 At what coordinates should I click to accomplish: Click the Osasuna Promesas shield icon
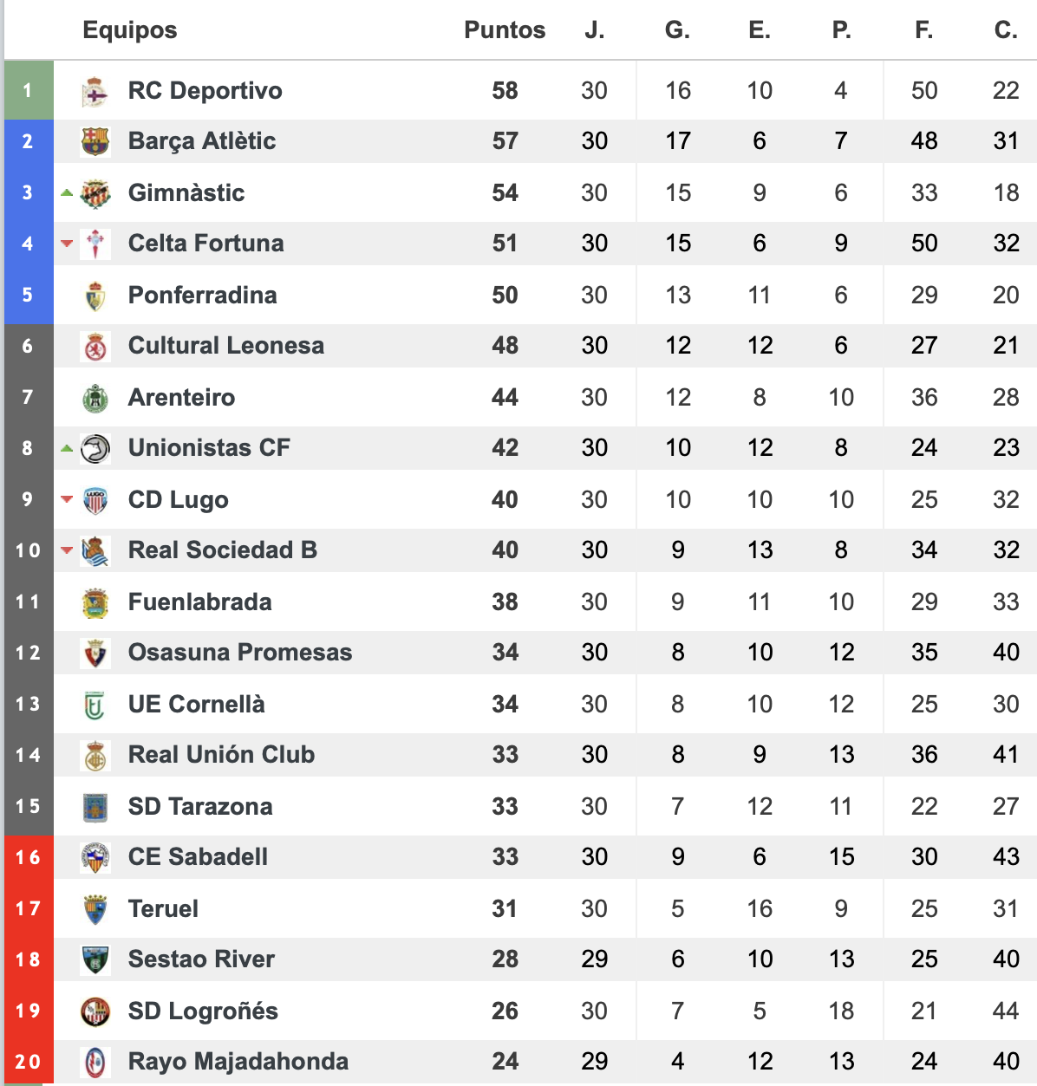pyautogui.click(x=95, y=653)
